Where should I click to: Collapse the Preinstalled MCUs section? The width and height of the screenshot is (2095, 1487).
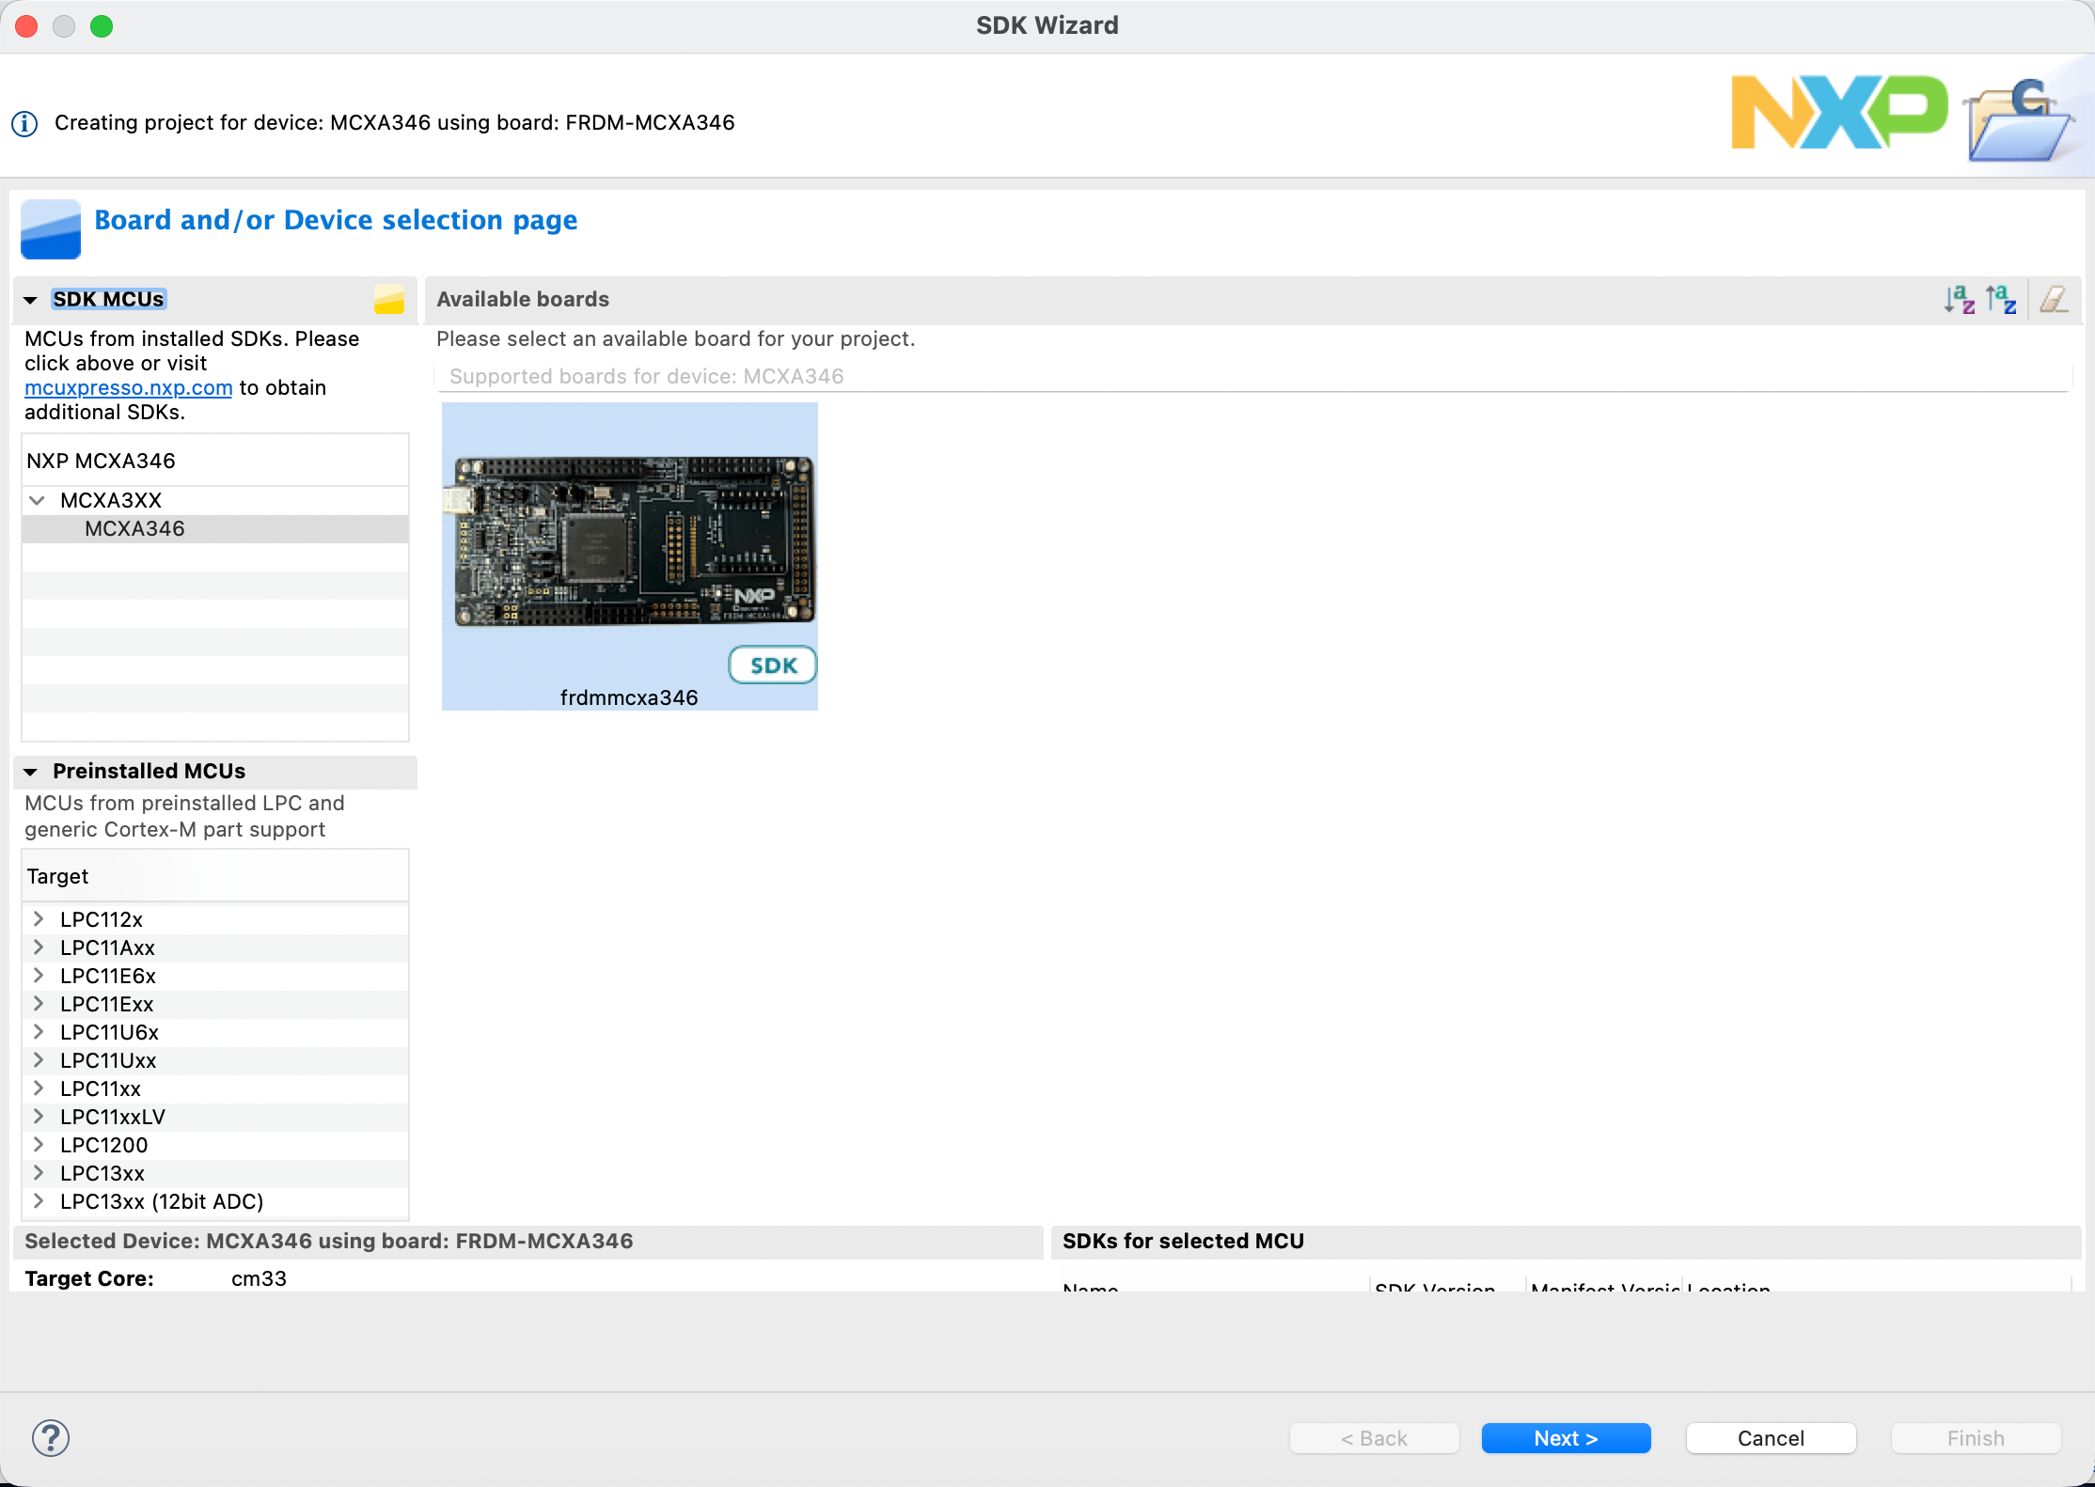[31, 772]
